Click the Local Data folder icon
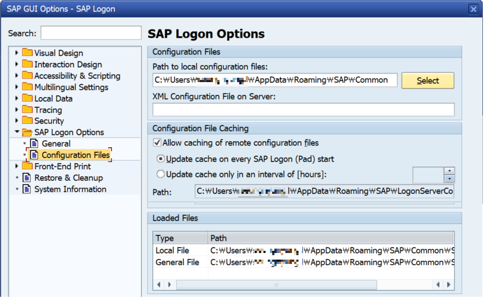This screenshot has width=484, height=299. click(x=27, y=98)
